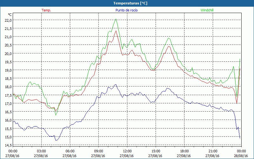The width and height of the screenshot is (254, 159).
Task: Select the 14,5 y-axis value
Action: 8,145
